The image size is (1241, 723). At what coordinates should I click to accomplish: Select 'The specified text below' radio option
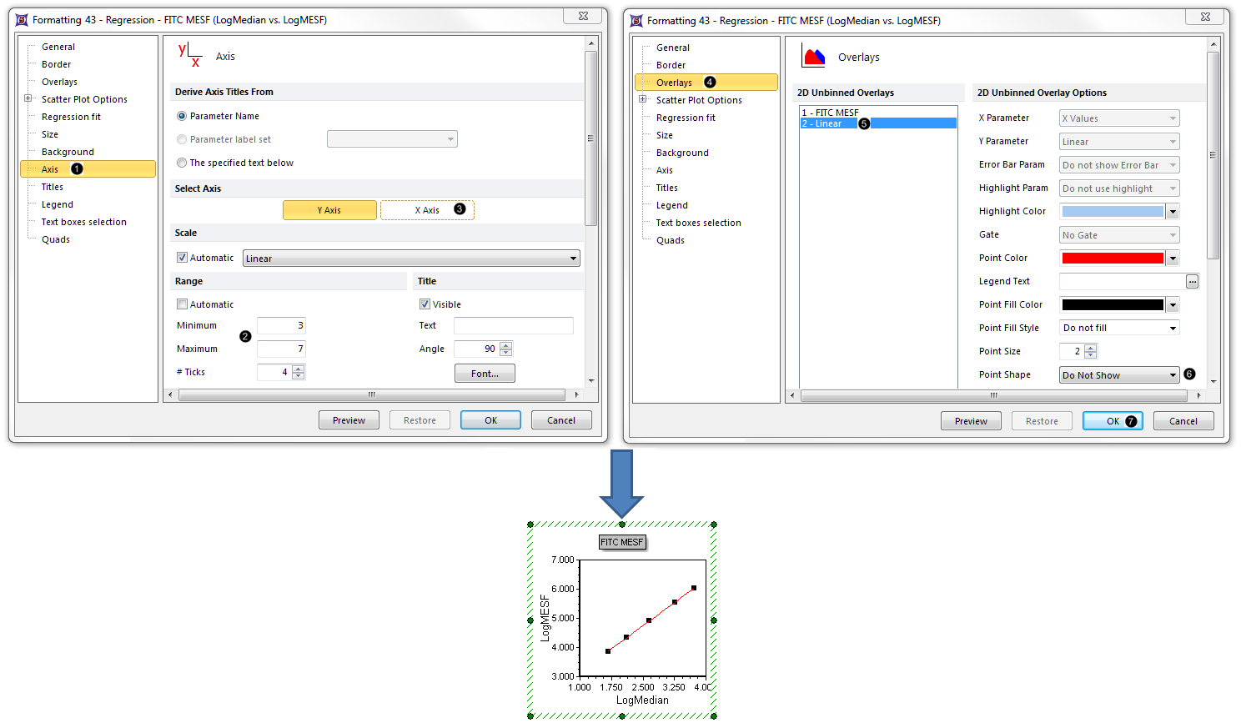point(182,163)
